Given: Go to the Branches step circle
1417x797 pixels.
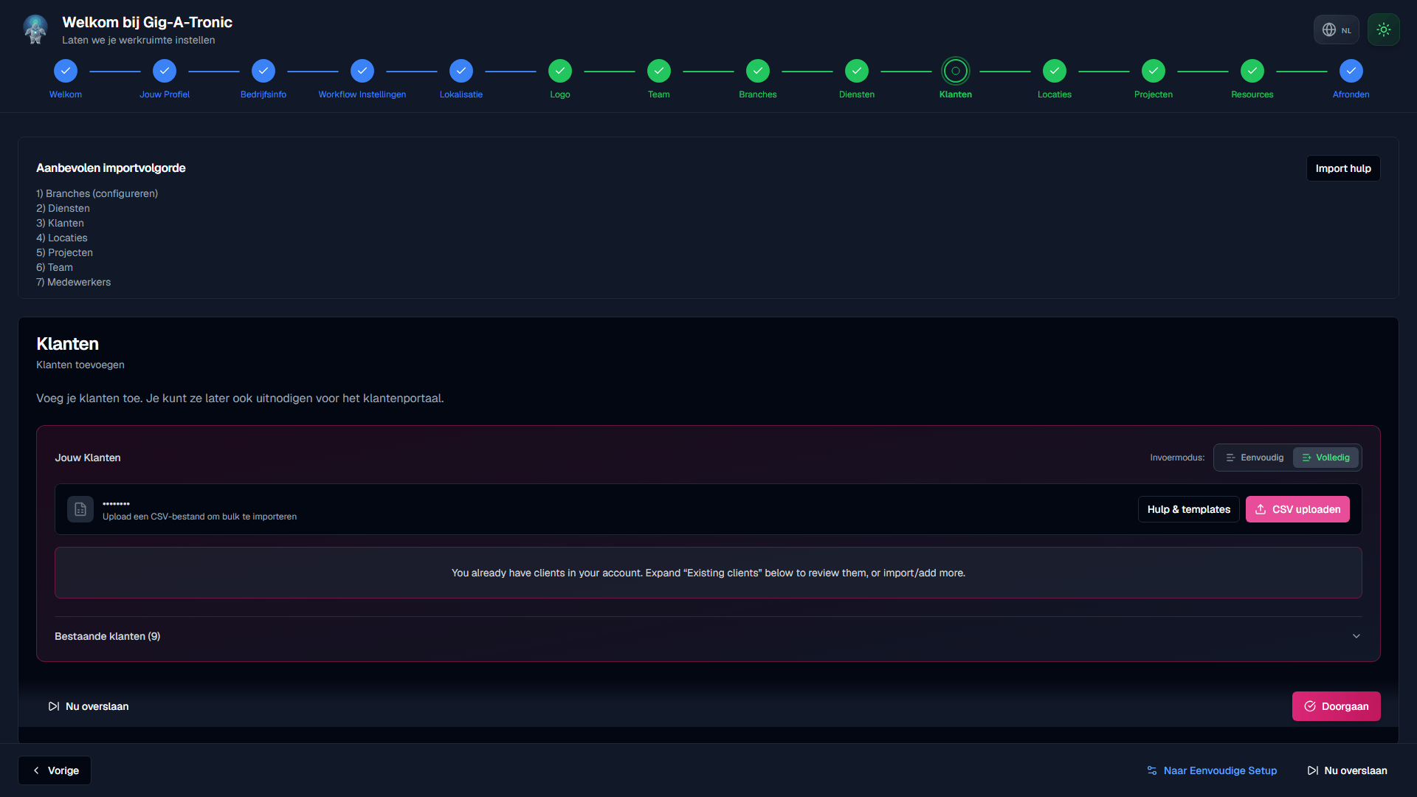Looking at the screenshot, I should (x=758, y=71).
